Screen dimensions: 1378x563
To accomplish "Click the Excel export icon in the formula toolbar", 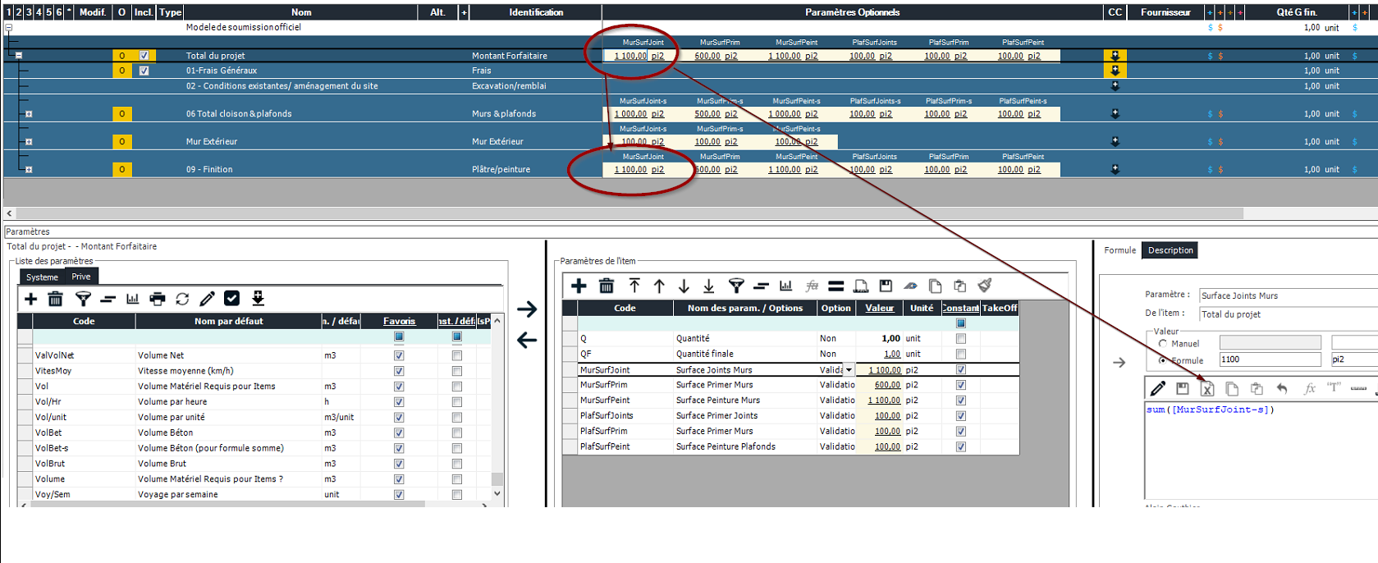I will pos(1206,389).
